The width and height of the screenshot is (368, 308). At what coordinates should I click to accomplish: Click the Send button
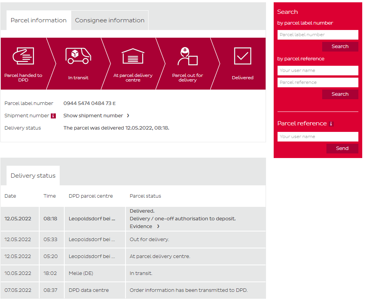342,148
